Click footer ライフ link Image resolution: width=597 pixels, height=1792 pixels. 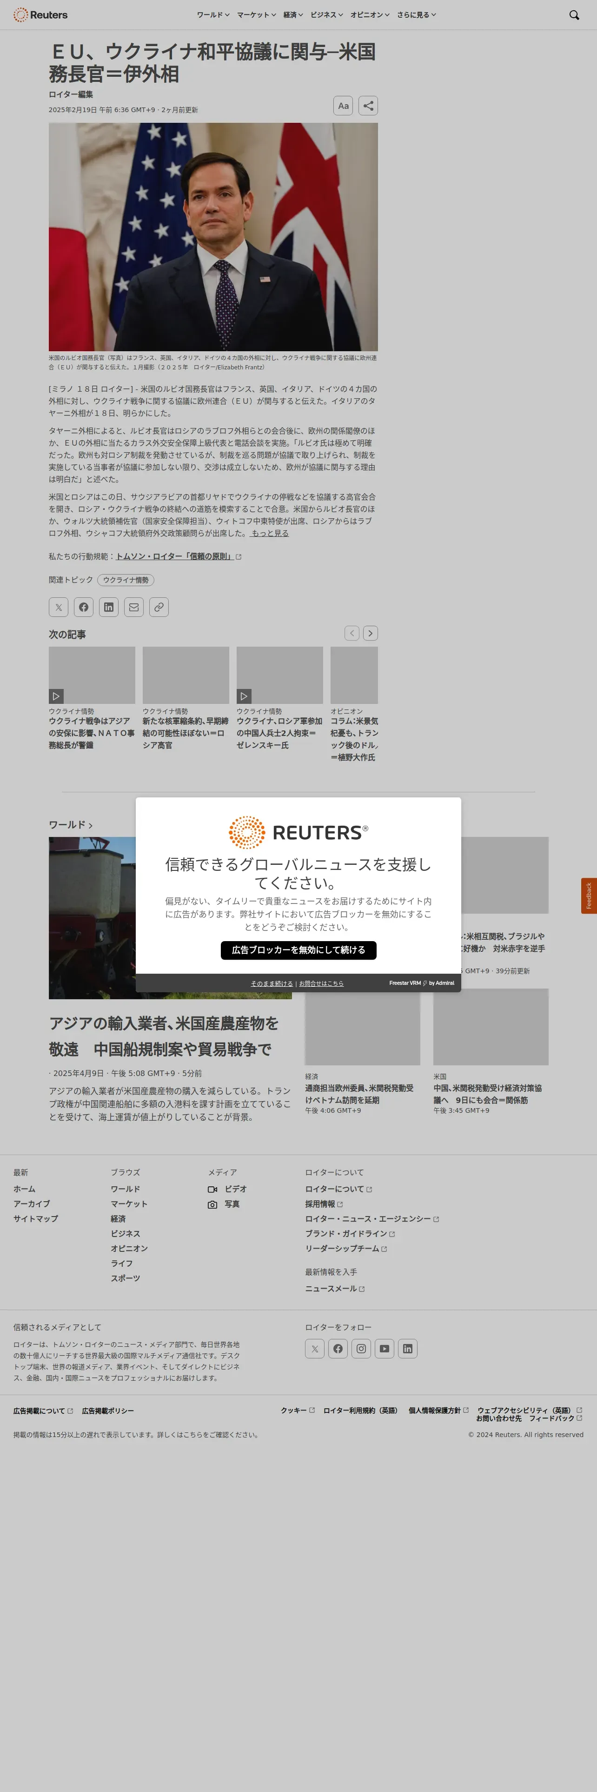122,1264
